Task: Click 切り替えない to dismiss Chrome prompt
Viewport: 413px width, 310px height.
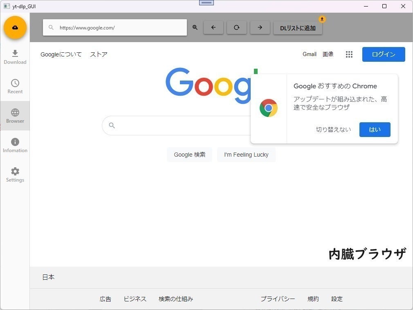Action: pos(334,129)
